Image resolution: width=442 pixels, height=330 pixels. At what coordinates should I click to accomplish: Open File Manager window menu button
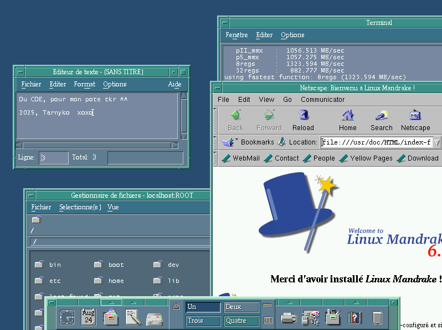(x=31, y=195)
